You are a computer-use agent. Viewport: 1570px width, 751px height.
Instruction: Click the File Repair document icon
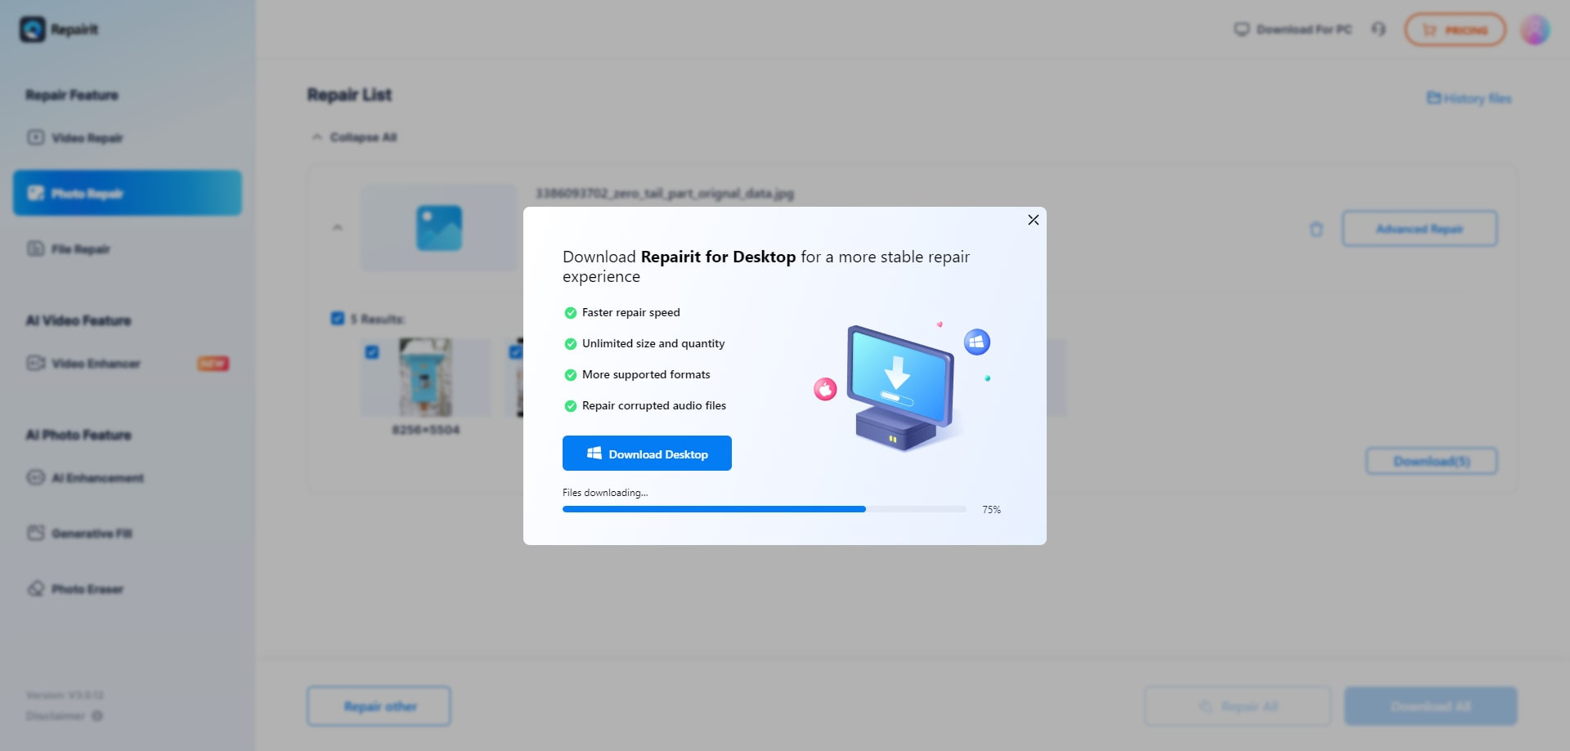click(35, 248)
